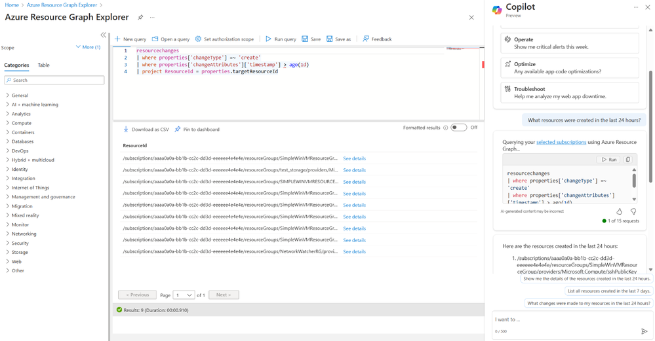Viewport: 655px width, 341px height.
Task: Click Save as in toolbar
Action: [338, 39]
